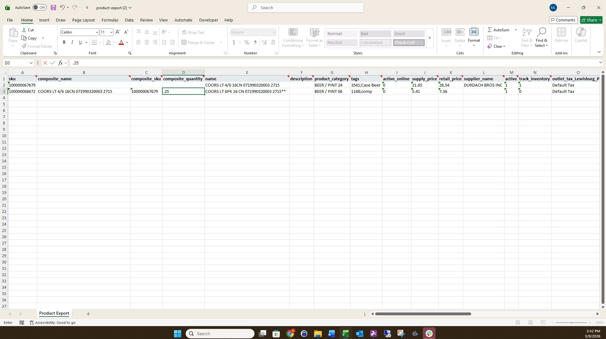The image size is (606, 339).
Task: Click Increase Decimal icon
Action: 264,42
